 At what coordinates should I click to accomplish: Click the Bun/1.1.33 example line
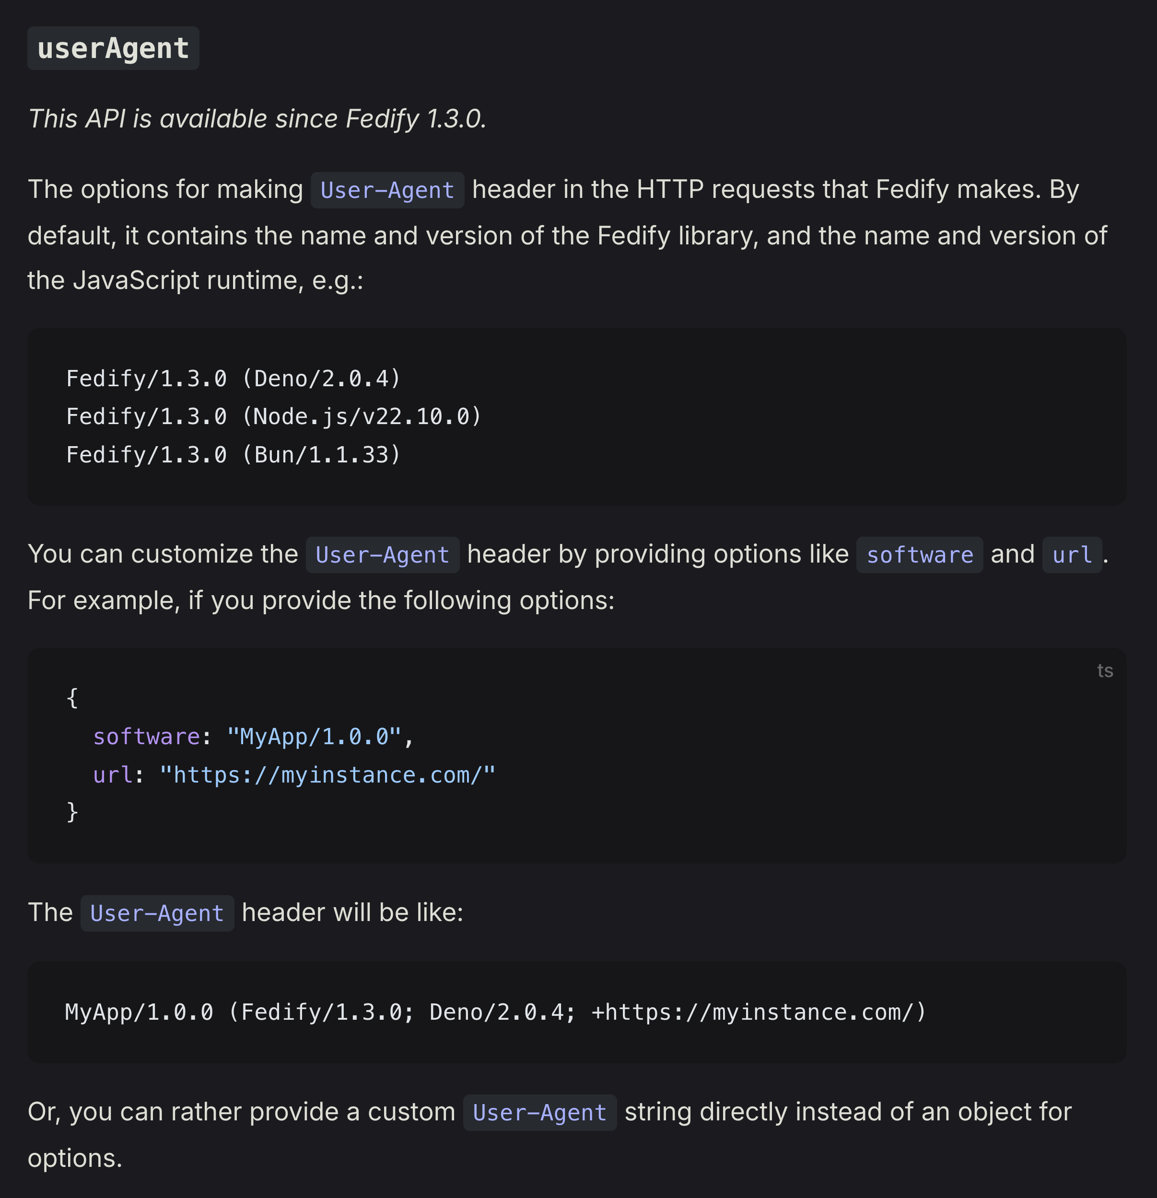[233, 454]
